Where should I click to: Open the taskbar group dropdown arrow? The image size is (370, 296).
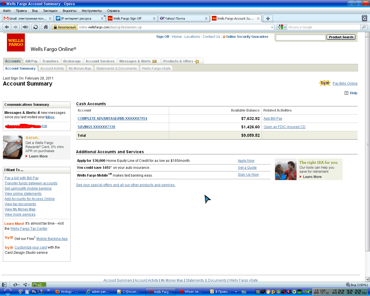point(236,292)
